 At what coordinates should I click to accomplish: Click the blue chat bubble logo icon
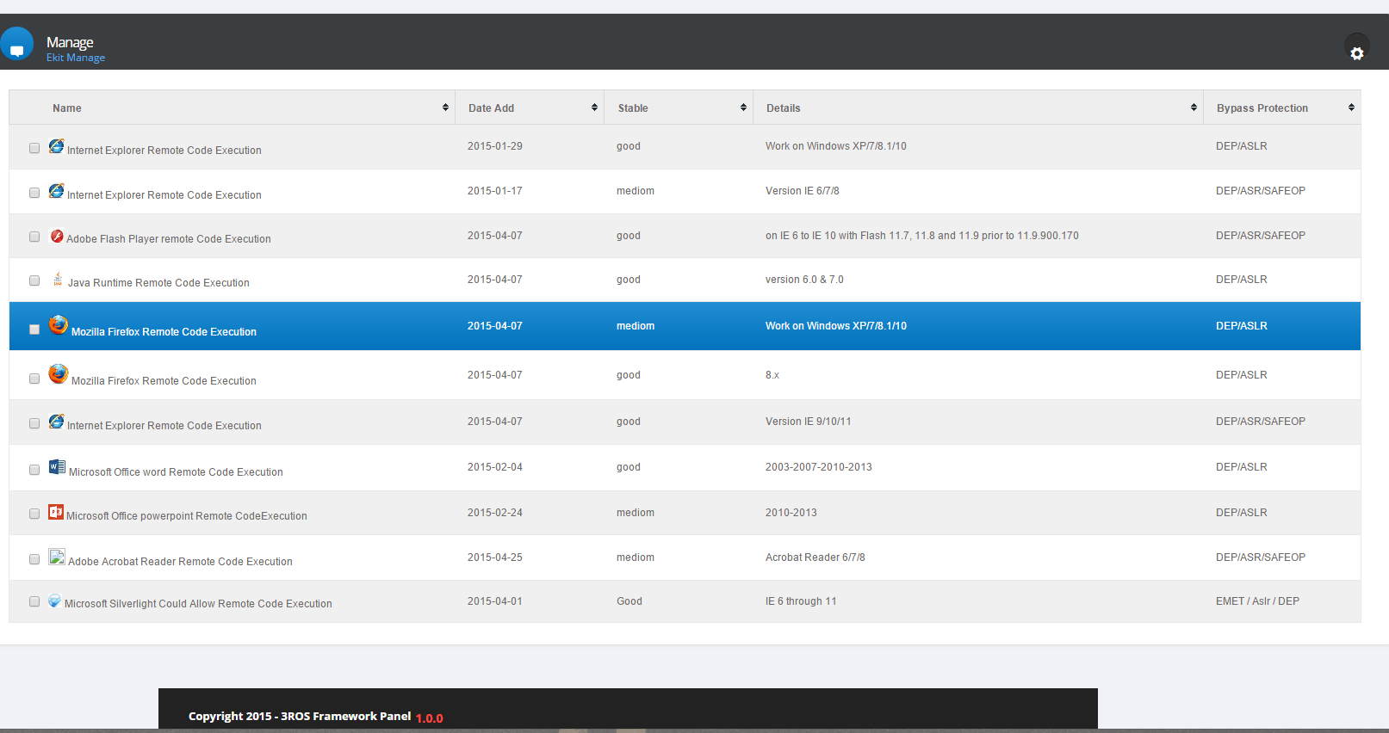pyautogui.click(x=16, y=45)
